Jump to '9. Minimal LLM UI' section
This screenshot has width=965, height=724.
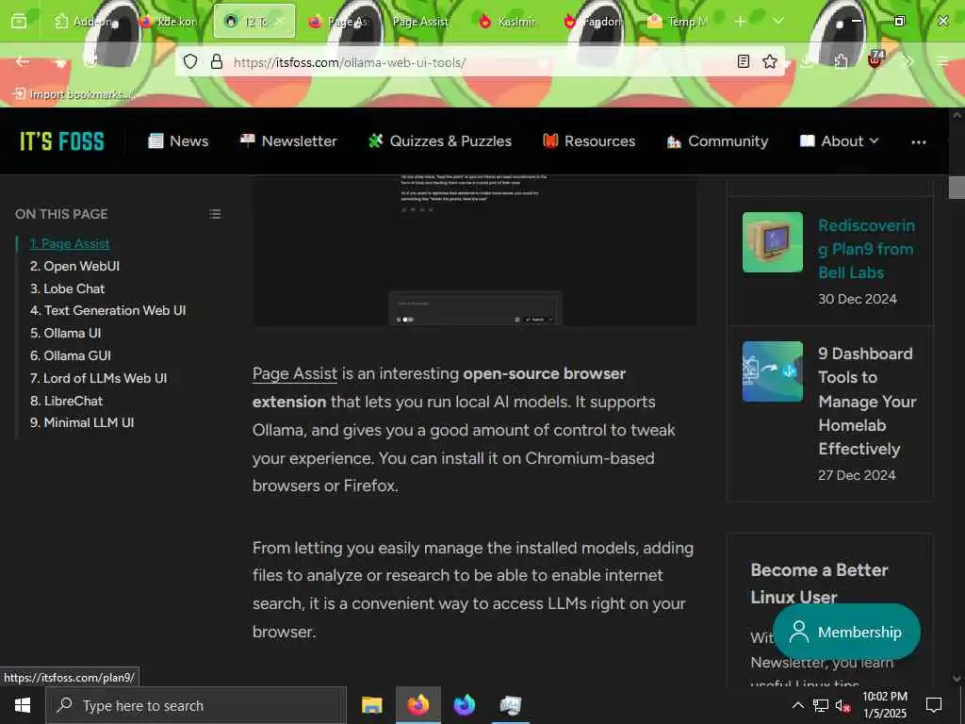click(82, 422)
